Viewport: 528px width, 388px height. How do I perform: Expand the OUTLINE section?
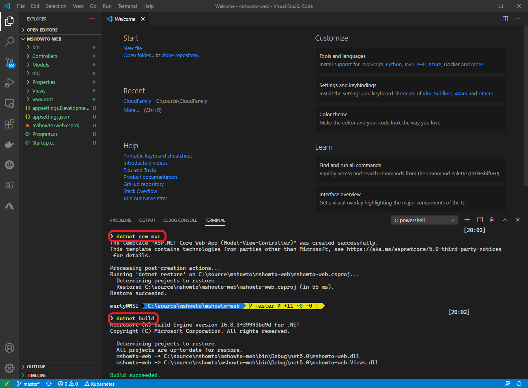click(x=60, y=367)
